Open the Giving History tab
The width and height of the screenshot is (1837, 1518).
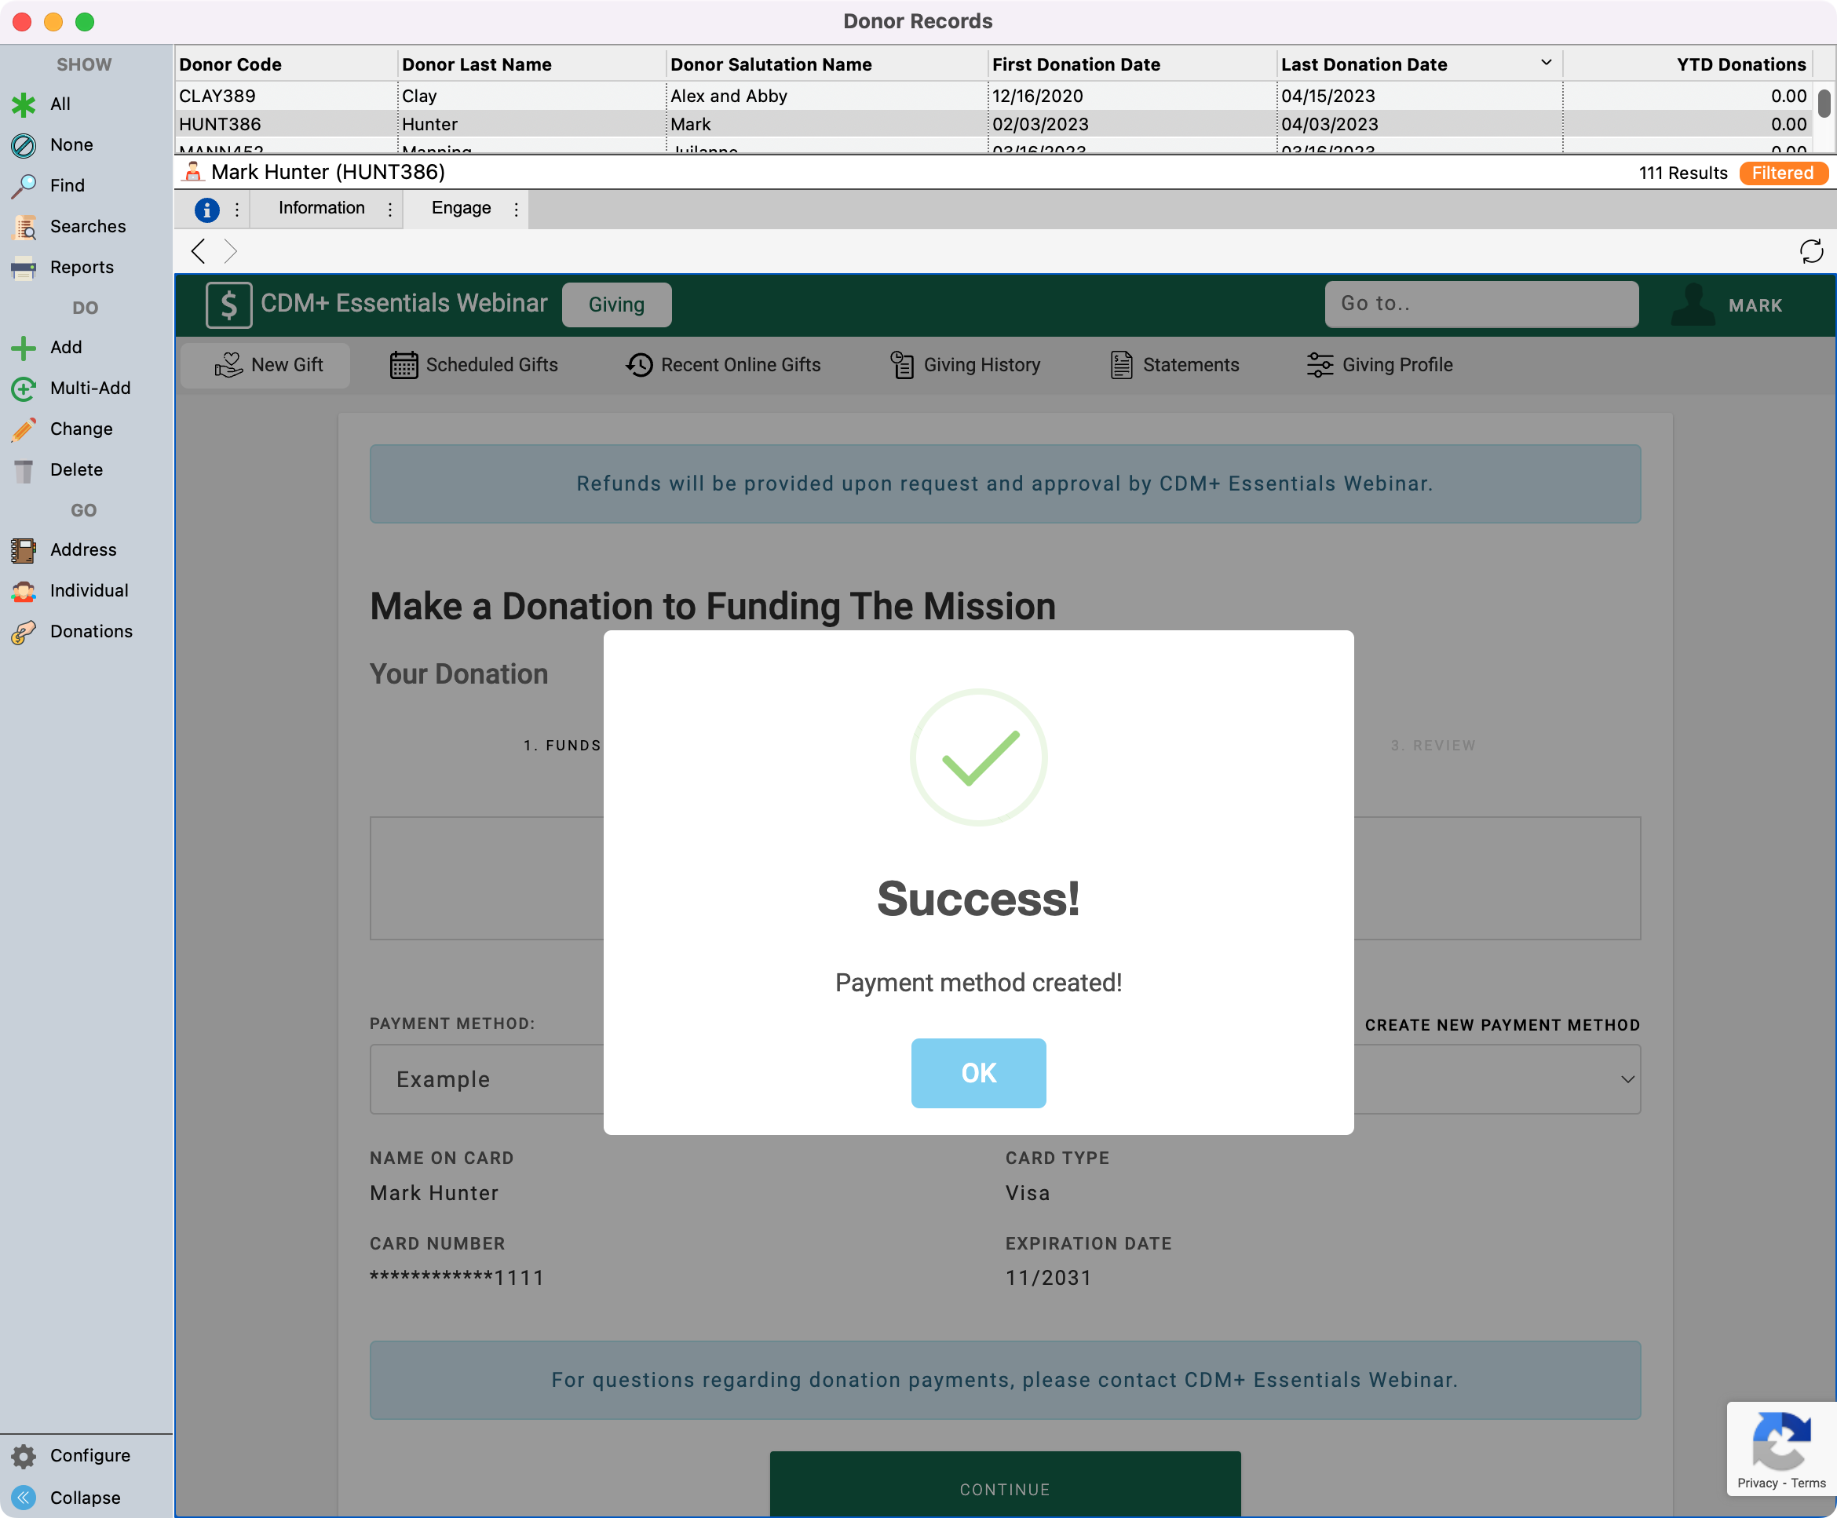[964, 365]
